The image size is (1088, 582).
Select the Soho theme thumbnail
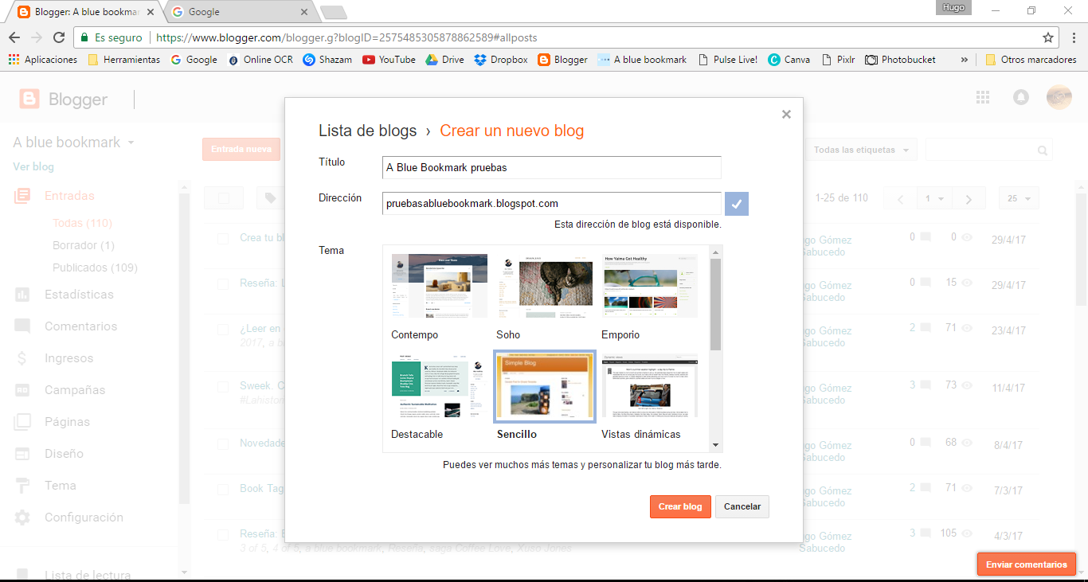pyautogui.click(x=544, y=286)
